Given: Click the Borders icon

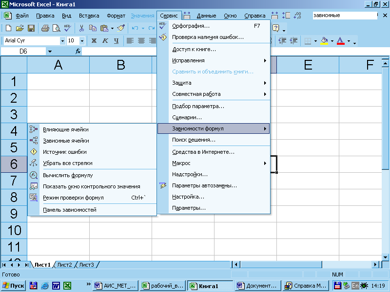Looking at the screenshot, I should 308,41.
